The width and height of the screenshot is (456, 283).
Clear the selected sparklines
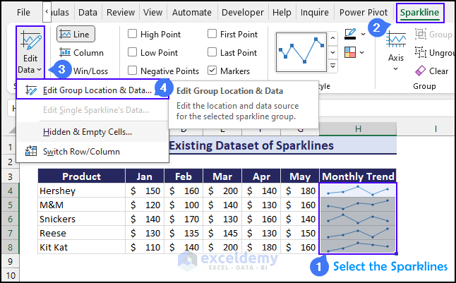[x=431, y=71]
